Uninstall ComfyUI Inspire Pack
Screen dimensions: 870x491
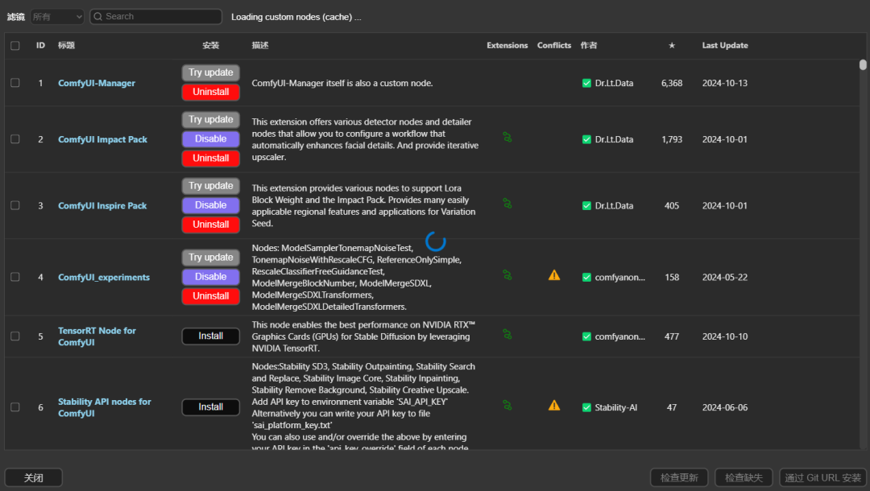coord(211,225)
